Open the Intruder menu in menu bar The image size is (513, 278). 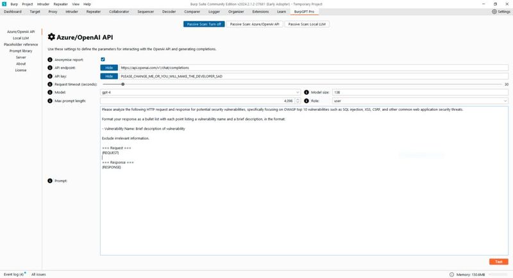click(43, 4)
